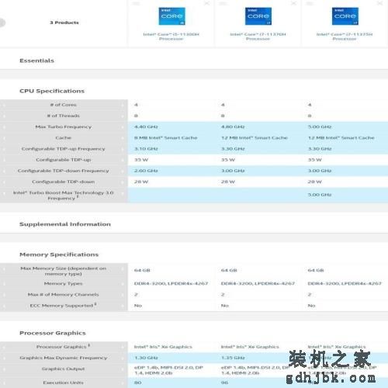
Task: Click the i7-11375H Turbo Boost Max 5.00 GHz value
Action: pyautogui.click(x=320, y=195)
